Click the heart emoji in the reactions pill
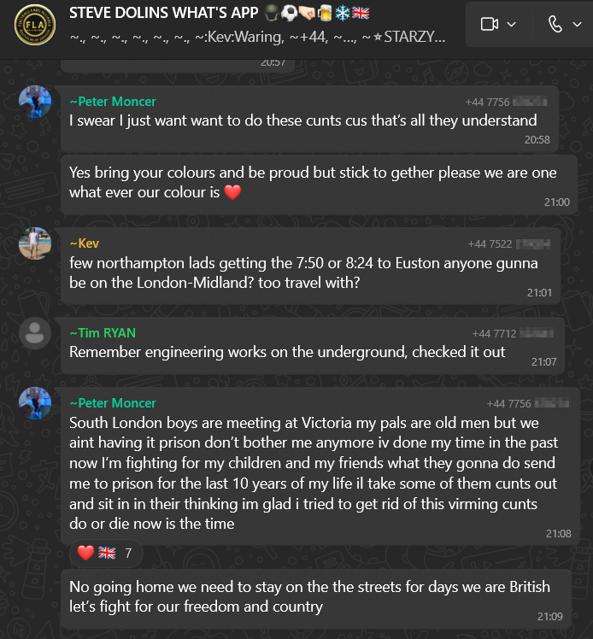 click(85, 553)
